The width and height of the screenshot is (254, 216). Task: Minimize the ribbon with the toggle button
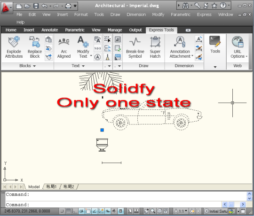188,30
